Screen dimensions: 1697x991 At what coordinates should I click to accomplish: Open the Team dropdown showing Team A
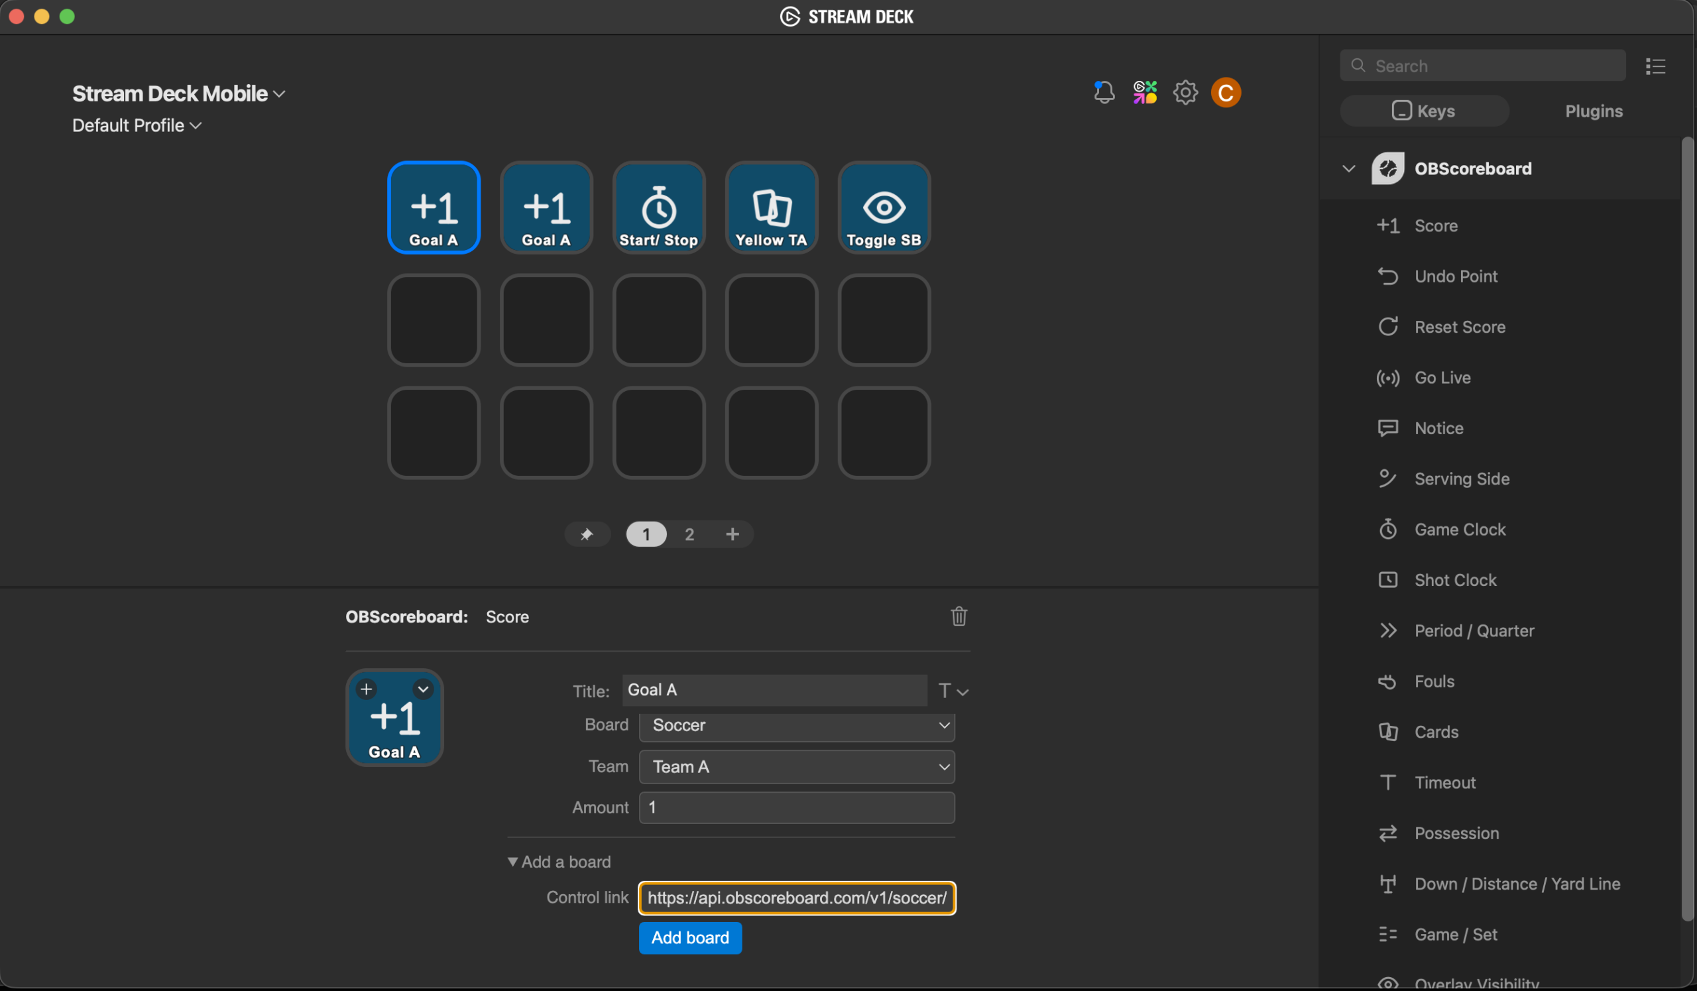[797, 767]
